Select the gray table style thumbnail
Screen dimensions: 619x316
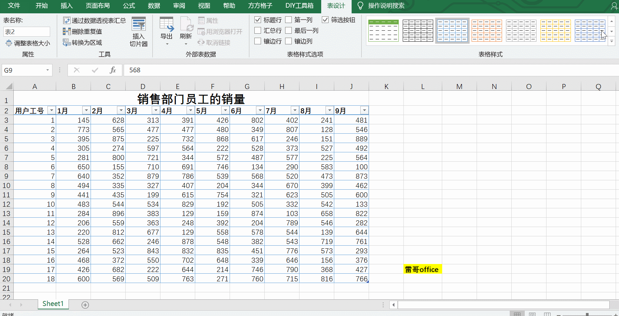point(521,30)
